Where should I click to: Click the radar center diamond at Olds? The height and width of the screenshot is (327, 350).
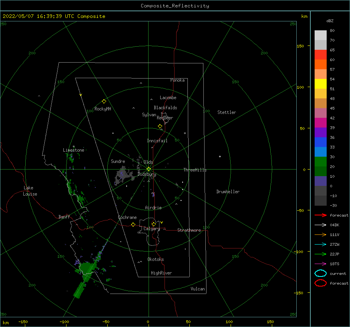tap(149, 169)
